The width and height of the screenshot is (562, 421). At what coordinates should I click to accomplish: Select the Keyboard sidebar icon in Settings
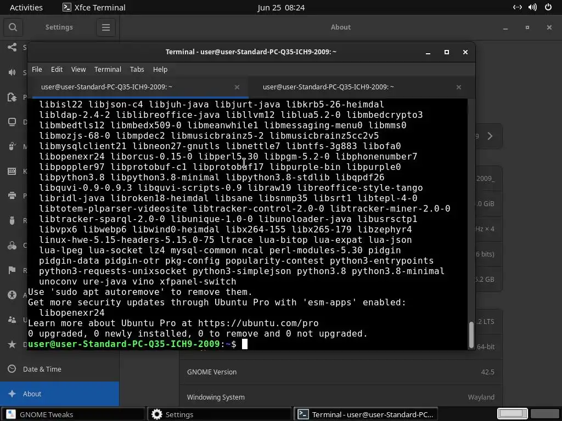pyautogui.click(x=12, y=171)
